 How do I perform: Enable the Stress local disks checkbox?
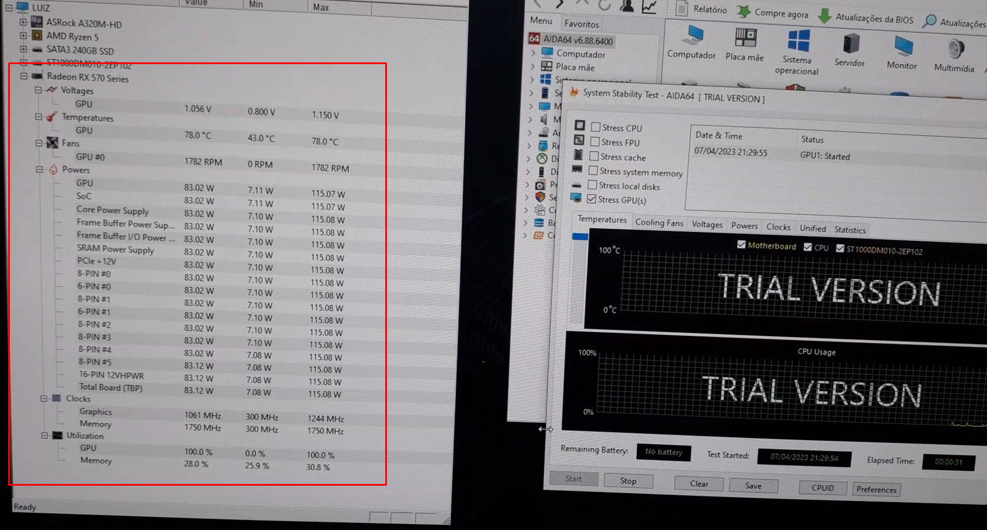click(592, 185)
